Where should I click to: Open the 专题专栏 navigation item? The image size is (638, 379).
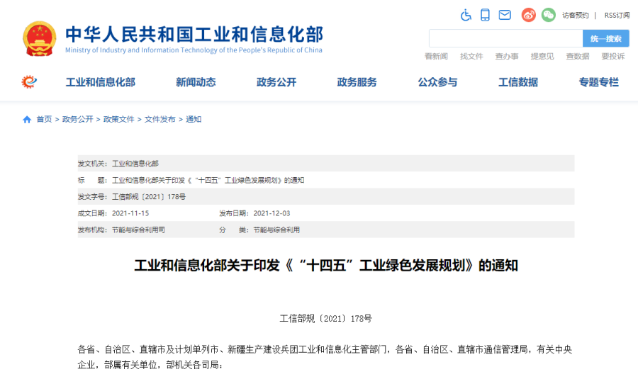(x=598, y=82)
